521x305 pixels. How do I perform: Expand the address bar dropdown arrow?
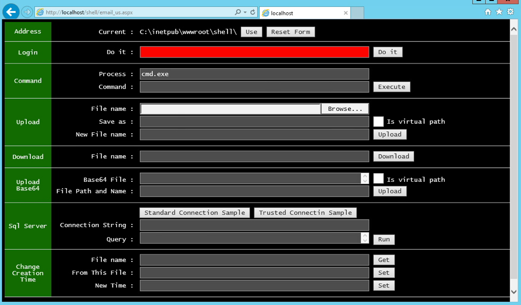click(245, 12)
